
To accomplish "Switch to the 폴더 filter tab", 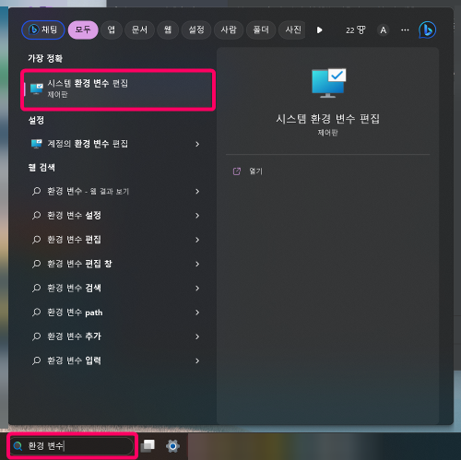I will 261,29.
